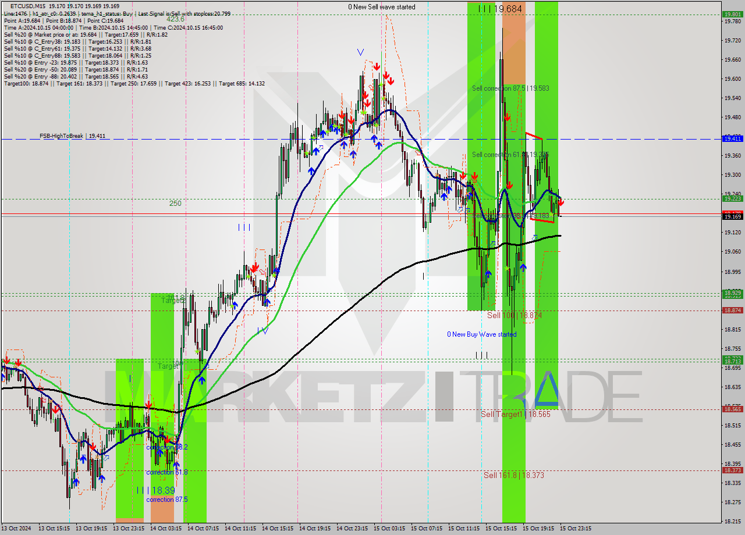Viewport: 745px width, 535px height.
Task: Select the '| | | 18.39' label
Action: click(155, 490)
